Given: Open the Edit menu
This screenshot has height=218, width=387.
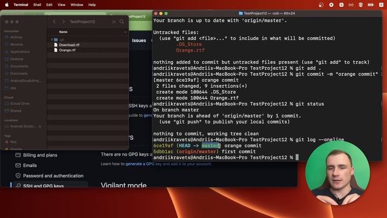Looking at the screenshot, I should point(50,5).
